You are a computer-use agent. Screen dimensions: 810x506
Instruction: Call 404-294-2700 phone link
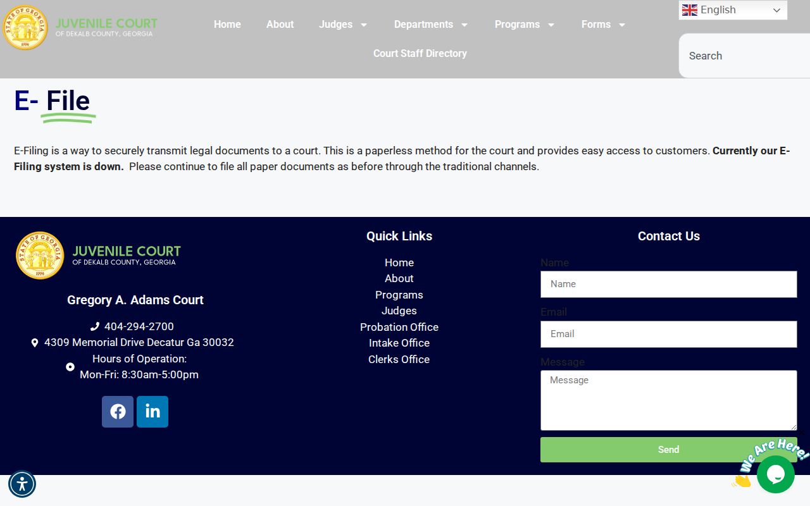click(x=139, y=326)
